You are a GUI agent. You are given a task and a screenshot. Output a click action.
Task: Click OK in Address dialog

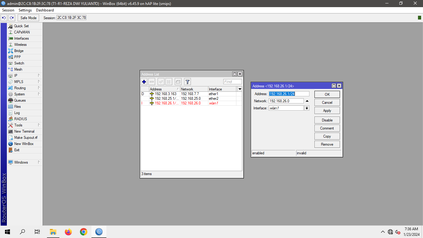327,94
